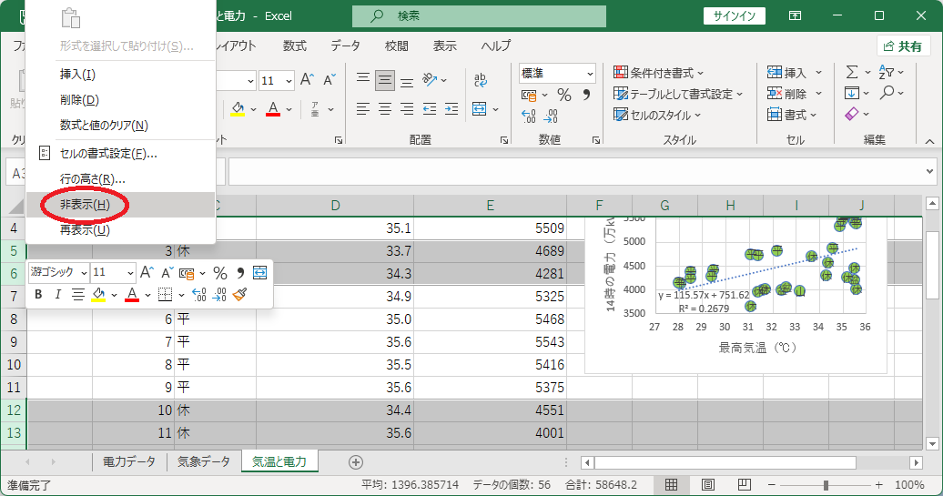Select 挿入(I) from context menu
The width and height of the screenshot is (943, 496).
77,74
